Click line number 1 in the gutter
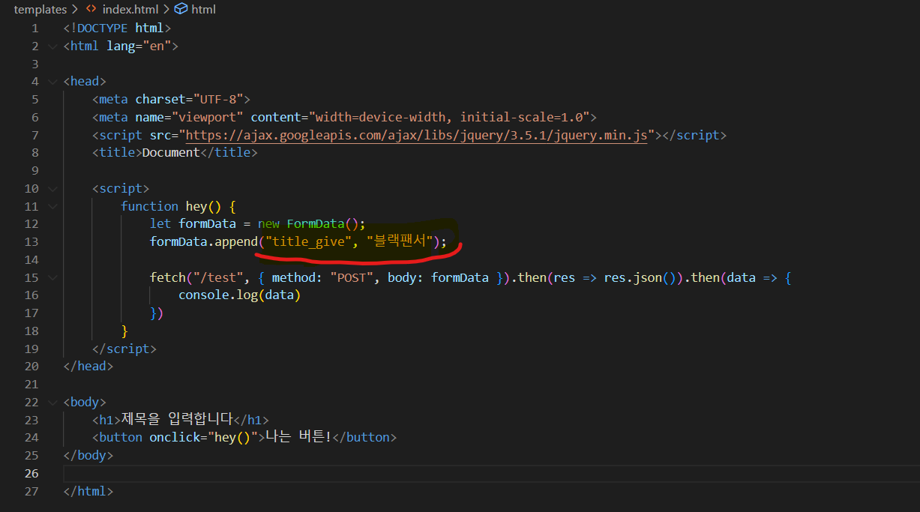The image size is (920, 512). [35, 28]
